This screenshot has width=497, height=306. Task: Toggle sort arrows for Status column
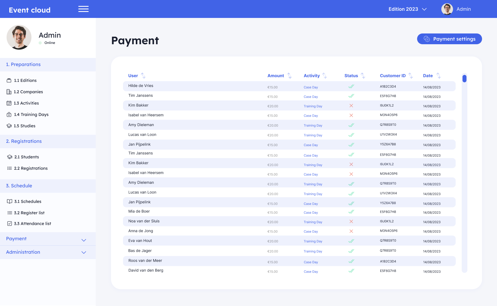coord(363,76)
